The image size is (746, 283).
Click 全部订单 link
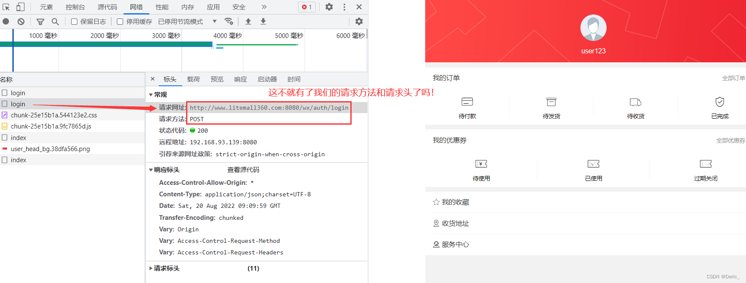click(x=734, y=78)
